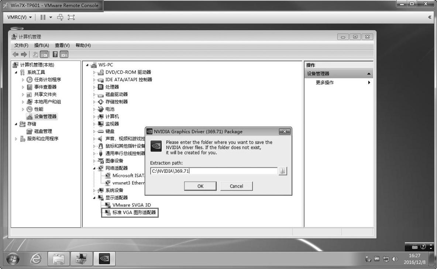This screenshot has width=437, height=269.
Task: Select 电池 category
Action: coord(110,109)
